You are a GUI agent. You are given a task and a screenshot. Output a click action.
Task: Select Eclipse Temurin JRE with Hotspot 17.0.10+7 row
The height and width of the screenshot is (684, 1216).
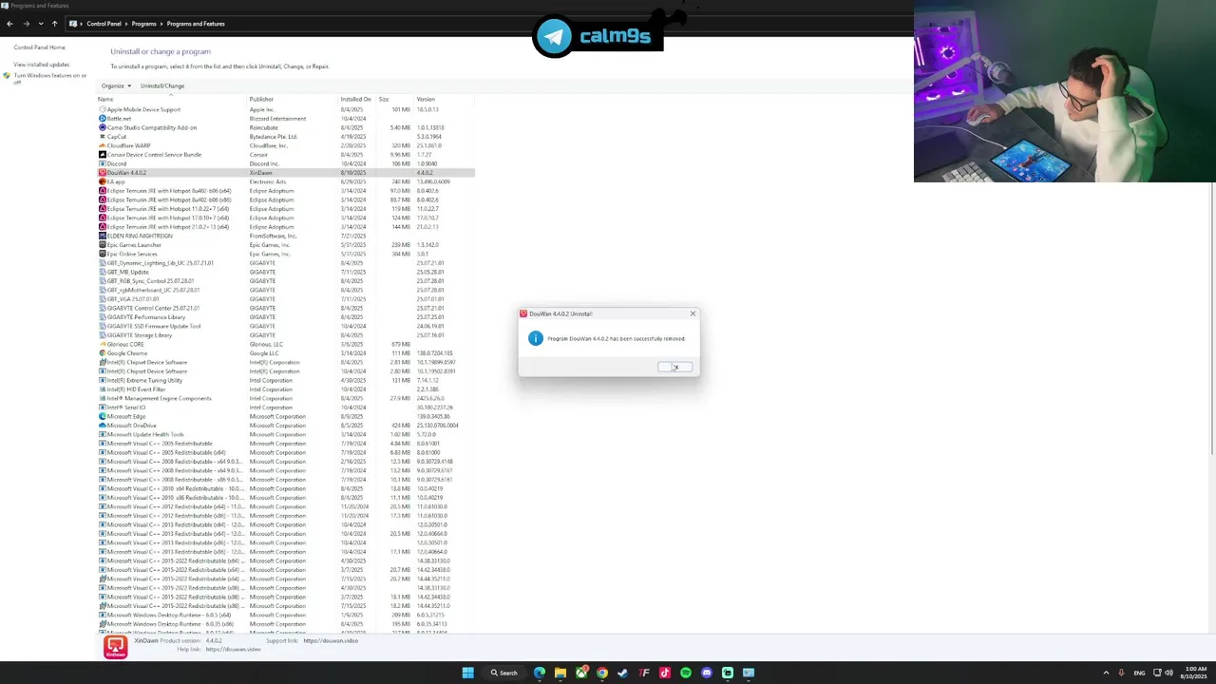pos(286,218)
